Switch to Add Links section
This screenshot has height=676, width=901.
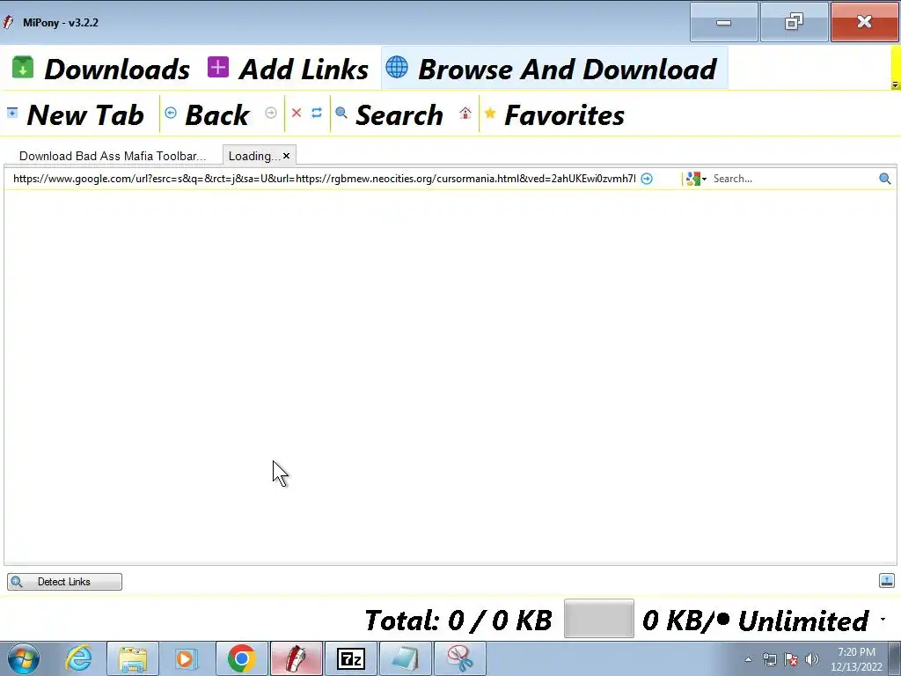point(288,69)
